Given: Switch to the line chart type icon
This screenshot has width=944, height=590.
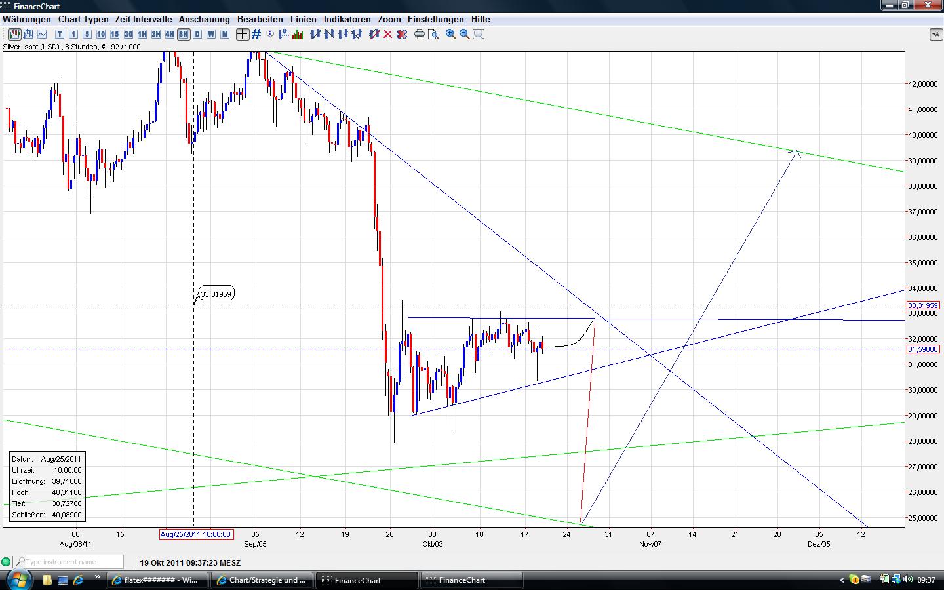Looking at the screenshot, I should click(x=43, y=34).
